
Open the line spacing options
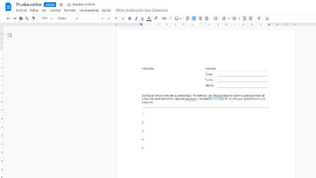point(215,19)
